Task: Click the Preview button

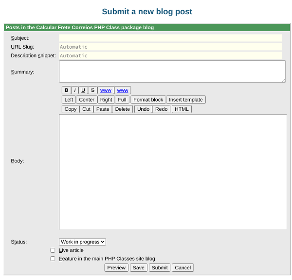Action: point(116,268)
